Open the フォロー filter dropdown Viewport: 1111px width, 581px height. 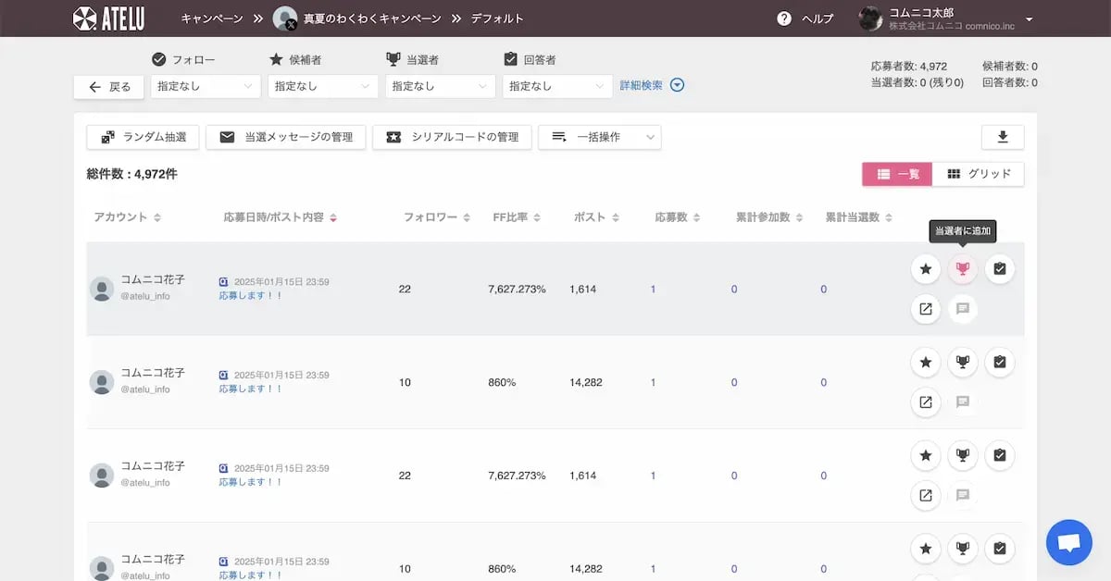(206, 86)
